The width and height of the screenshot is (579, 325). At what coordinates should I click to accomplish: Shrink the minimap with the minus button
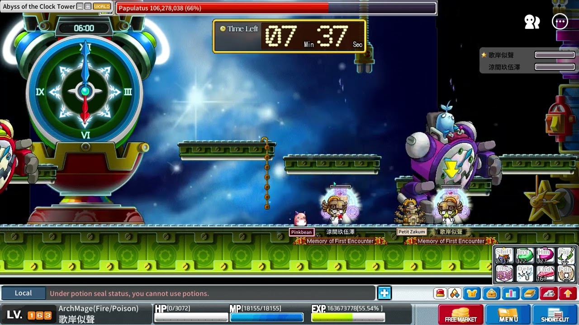[x=80, y=6]
